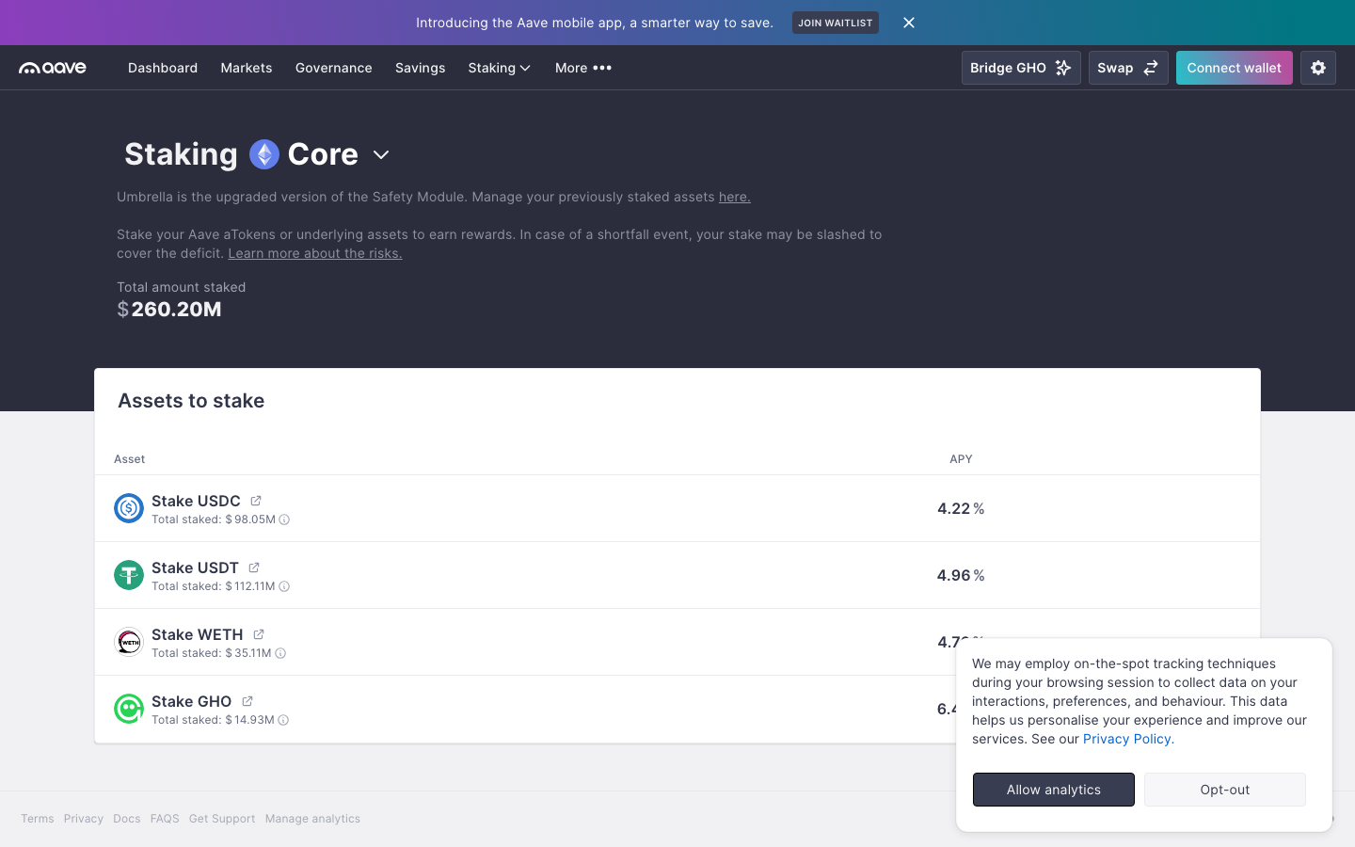Open external link icon beside Stake USDC
1355x847 pixels.
tap(256, 501)
